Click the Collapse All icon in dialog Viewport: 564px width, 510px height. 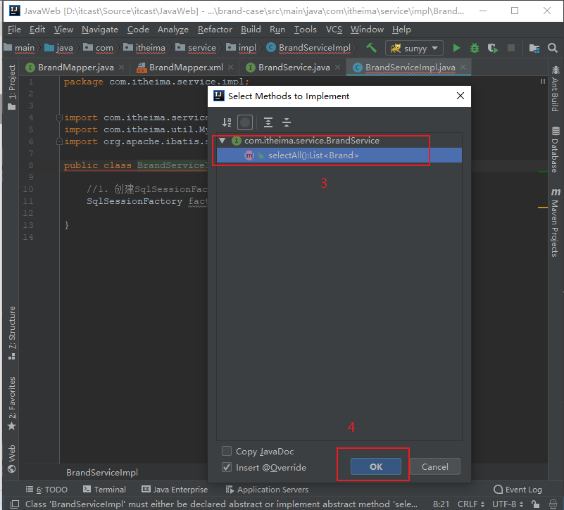287,122
